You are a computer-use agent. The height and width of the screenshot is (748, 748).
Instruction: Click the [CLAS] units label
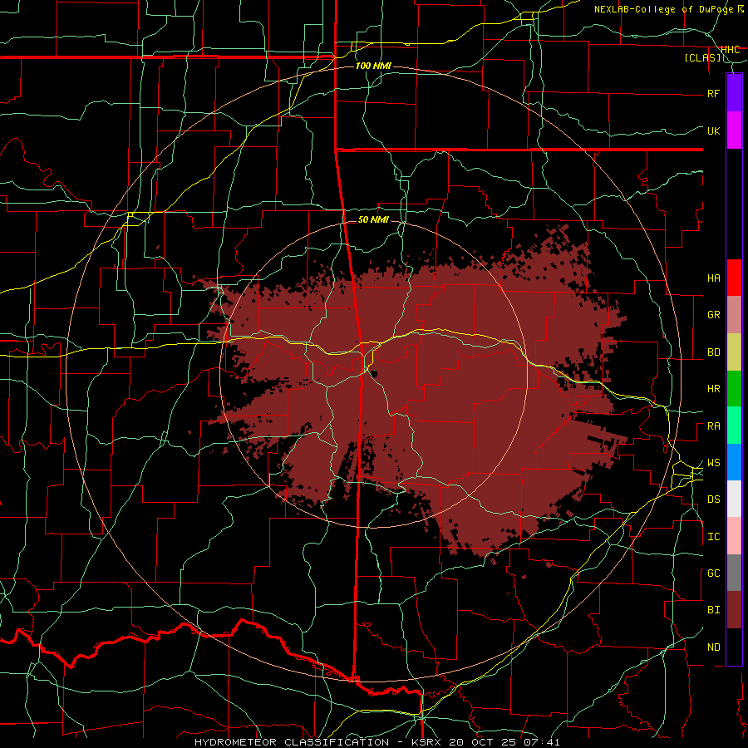click(702, 58)
